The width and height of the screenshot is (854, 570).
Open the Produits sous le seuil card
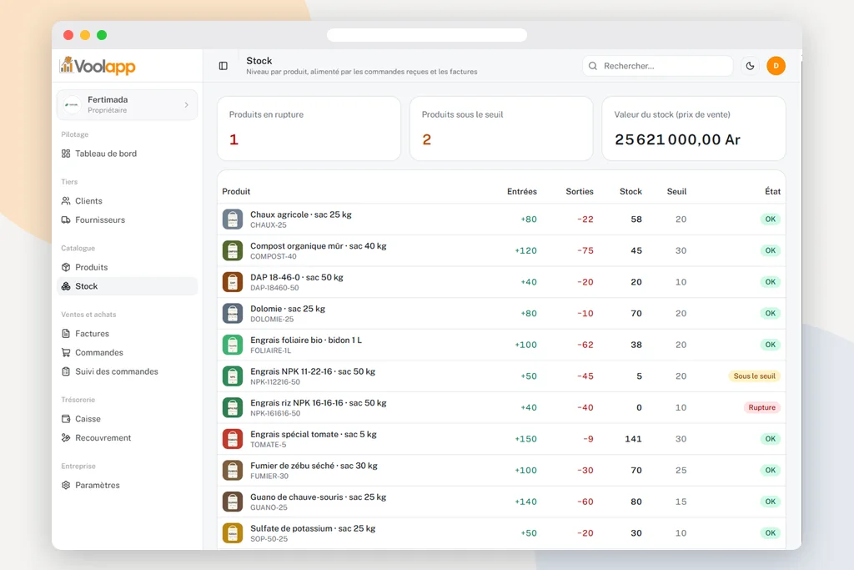click(501, 129)
